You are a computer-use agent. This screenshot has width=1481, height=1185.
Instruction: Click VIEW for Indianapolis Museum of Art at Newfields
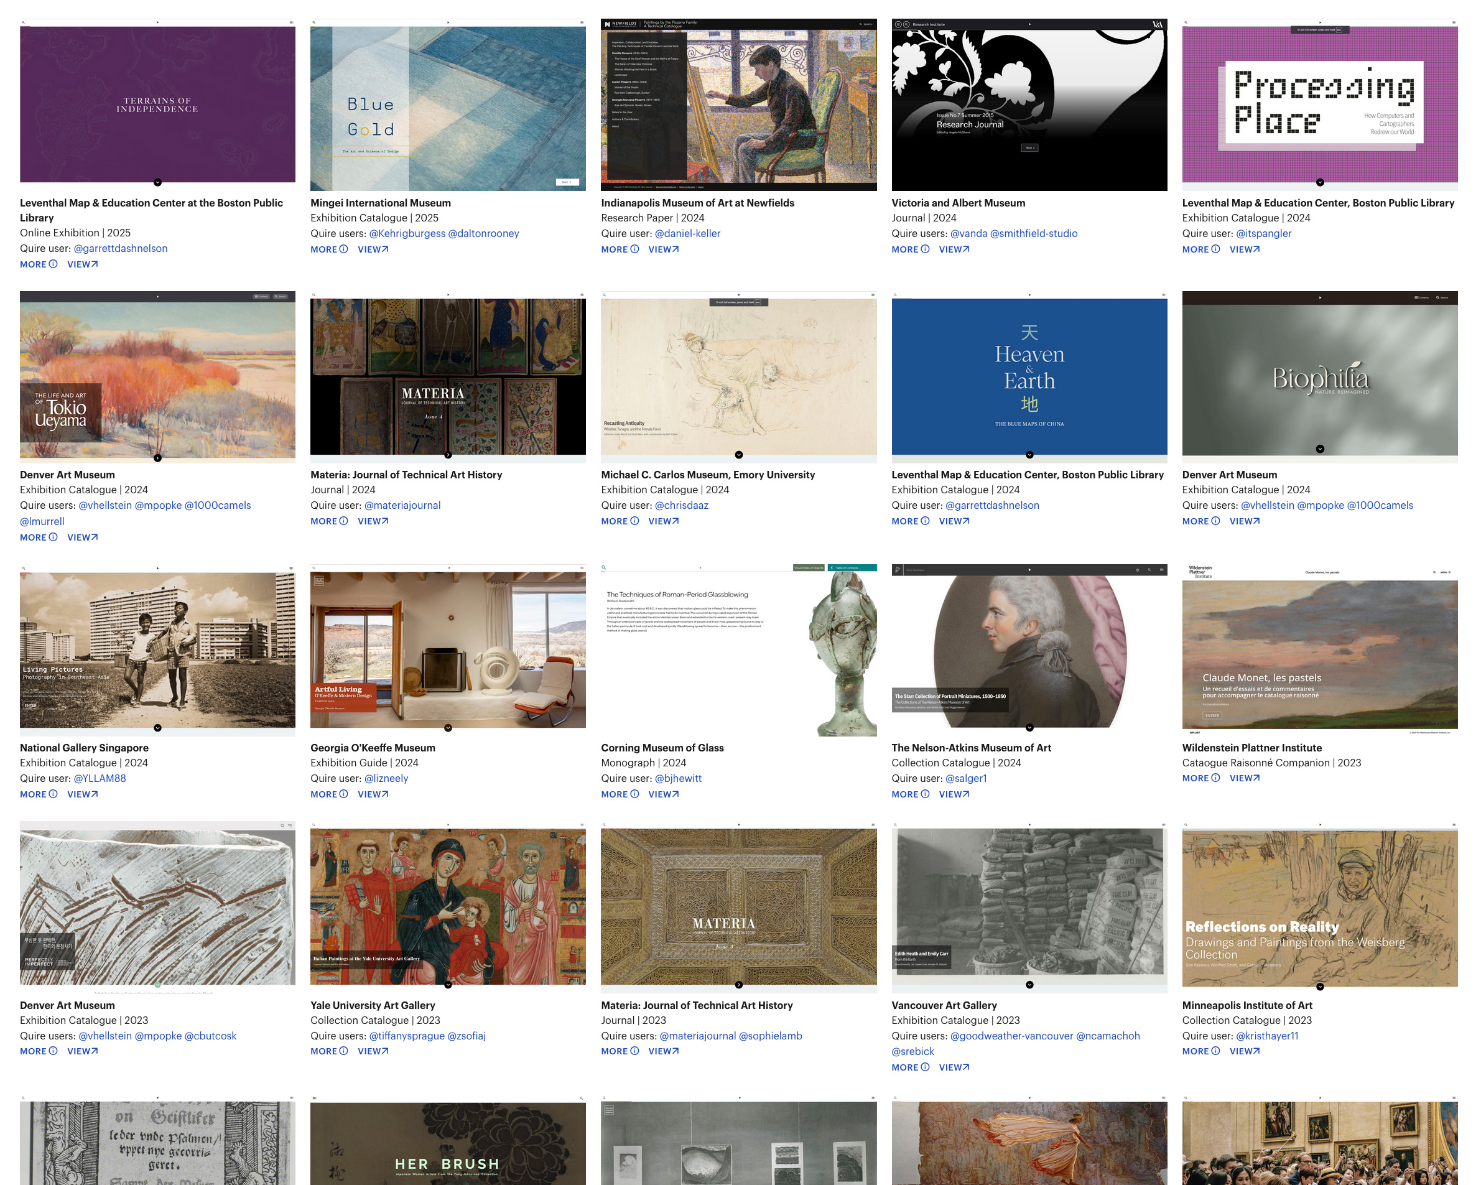point(664,249)
